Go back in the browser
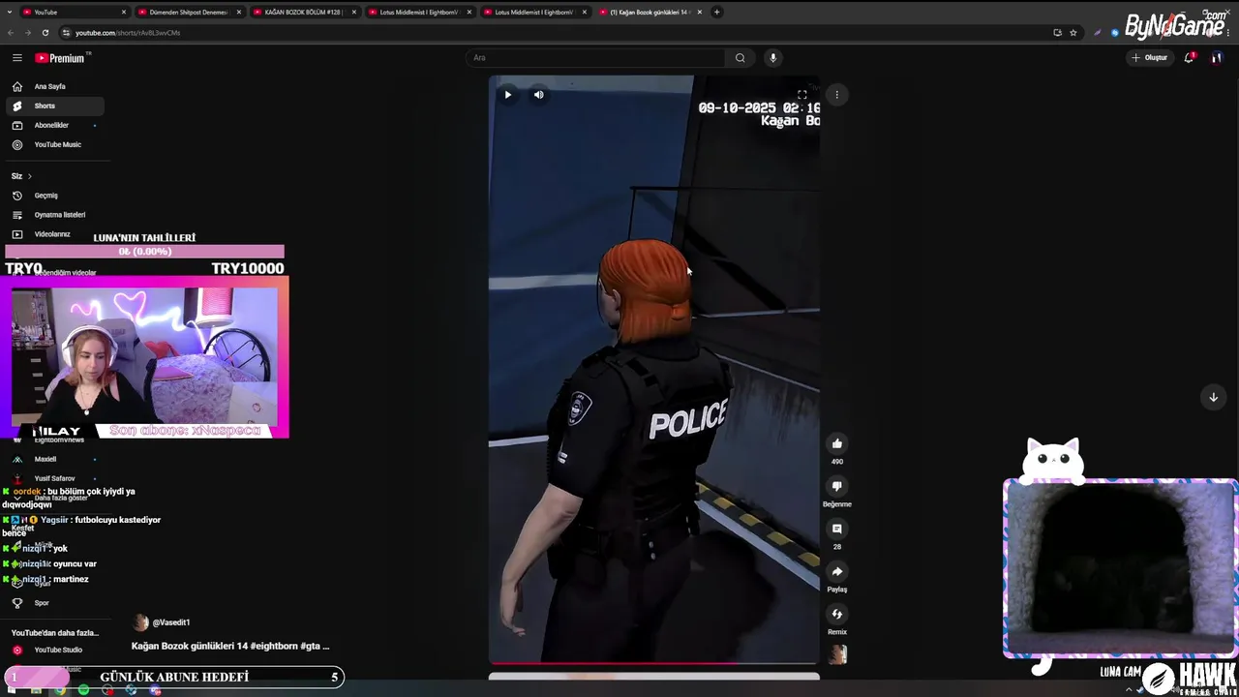Screen dimensions: 1239x697 (11, 33)
